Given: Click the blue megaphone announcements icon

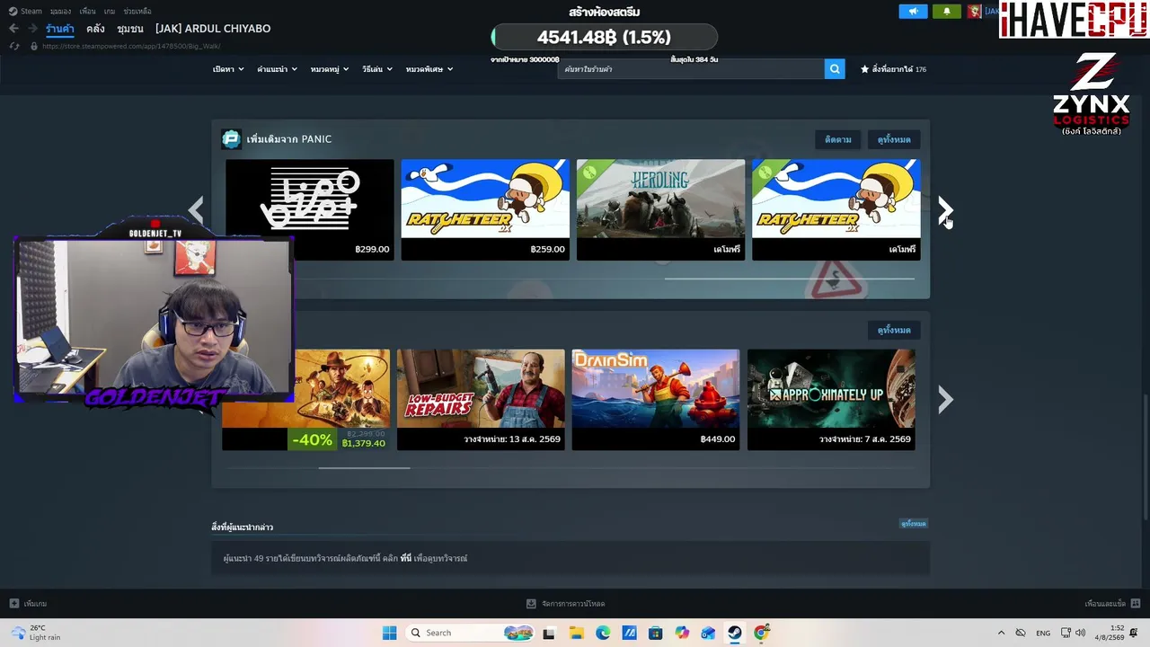Looking at the screenshot, I should [913, 12].
